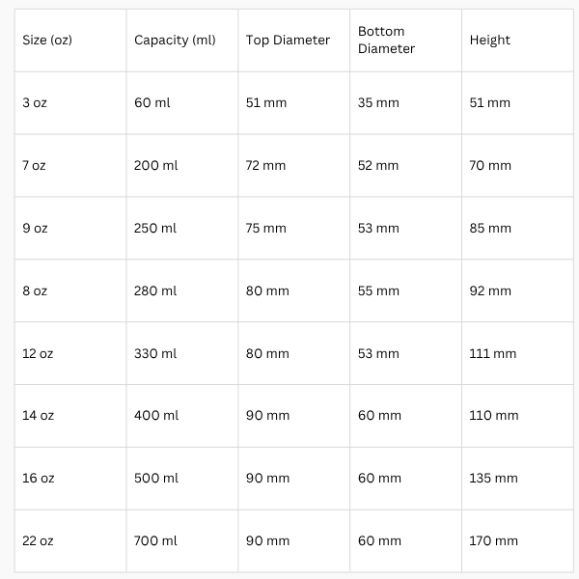The height and width of the screenshot is (579, 579).
Task: Click the 135 mm height cell
Action: 517,479
